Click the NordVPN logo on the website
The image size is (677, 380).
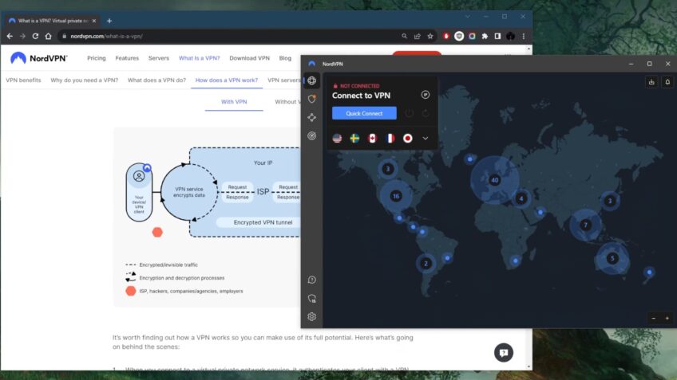[x=38, y=58]
